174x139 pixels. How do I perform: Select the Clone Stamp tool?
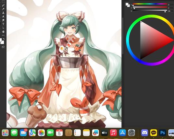click(3, 13)
